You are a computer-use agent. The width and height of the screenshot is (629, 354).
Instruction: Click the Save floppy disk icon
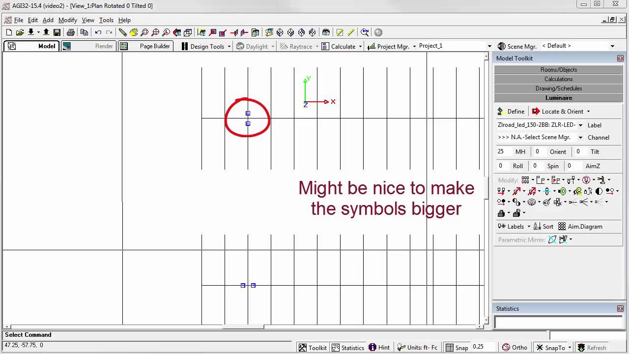[x=57, y=32]
